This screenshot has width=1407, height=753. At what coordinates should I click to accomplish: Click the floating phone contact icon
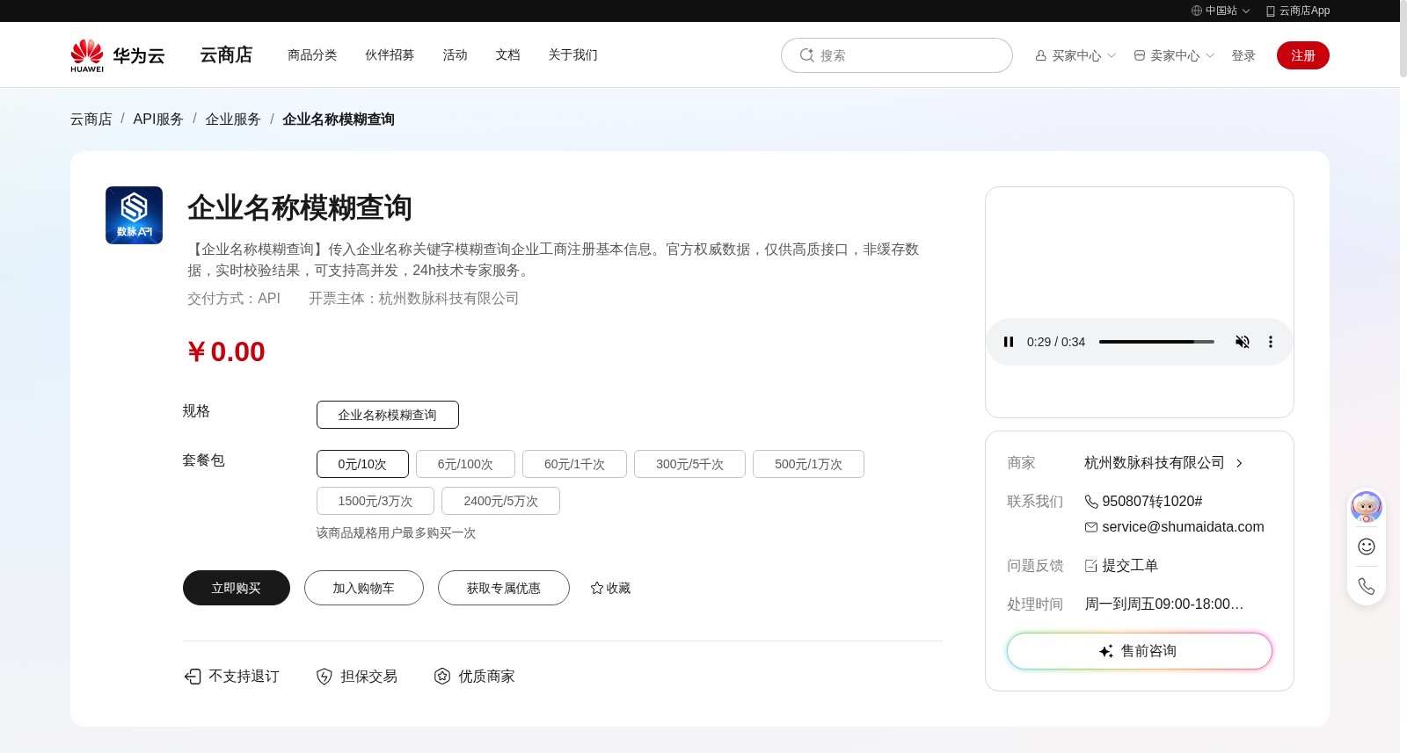(1367, 586)
